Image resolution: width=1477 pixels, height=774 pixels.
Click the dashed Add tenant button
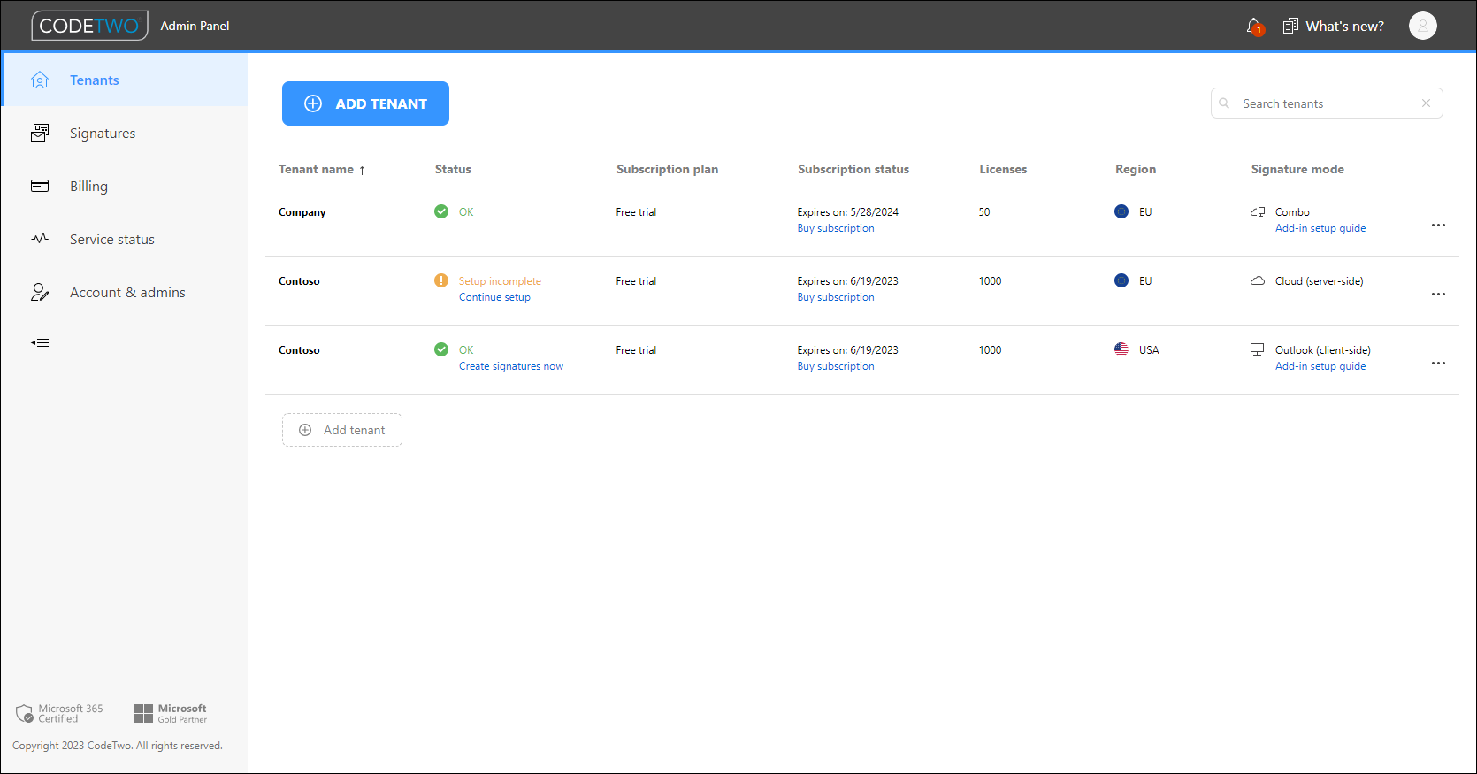tap(342, 430)
